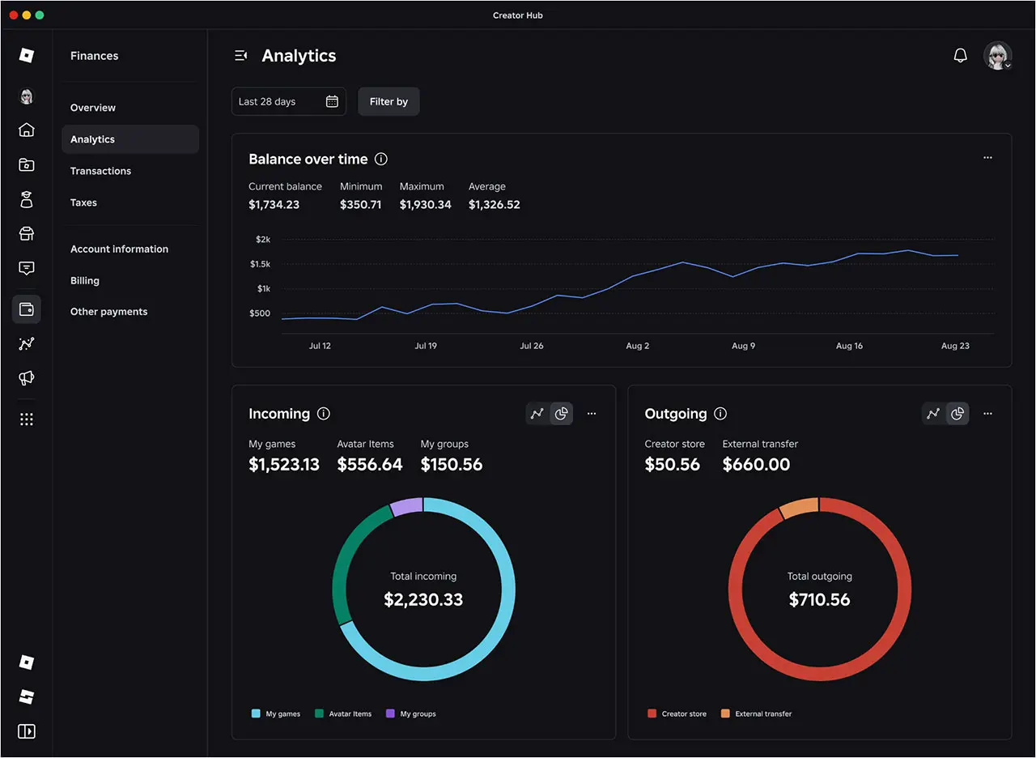Switch Outgoing to pie chart view

click(x=957, y=414)
